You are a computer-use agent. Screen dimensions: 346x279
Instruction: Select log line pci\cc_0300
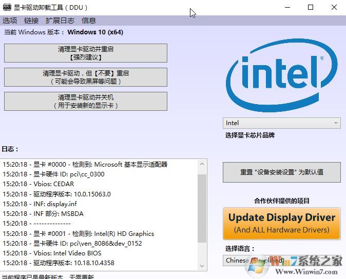click(x=53, y=174)
